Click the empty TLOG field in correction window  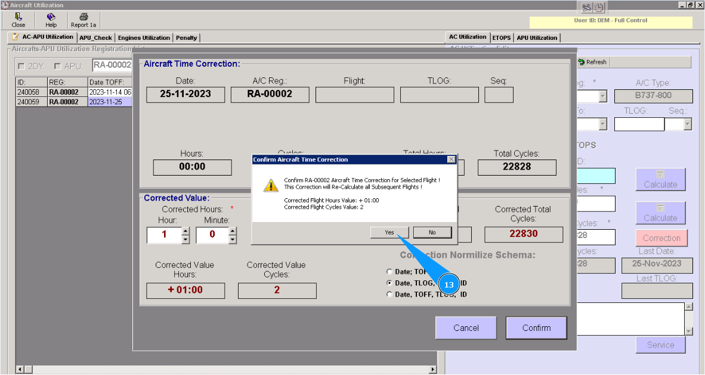click(x=439, y=95)
